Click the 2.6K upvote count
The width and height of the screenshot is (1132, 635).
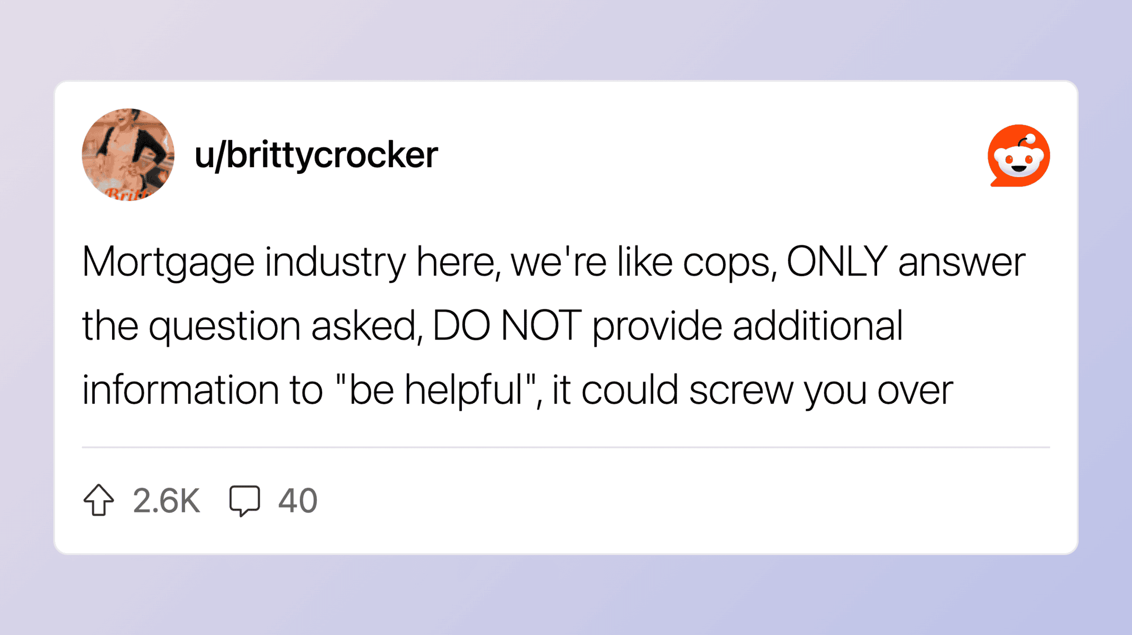(166, 500)
